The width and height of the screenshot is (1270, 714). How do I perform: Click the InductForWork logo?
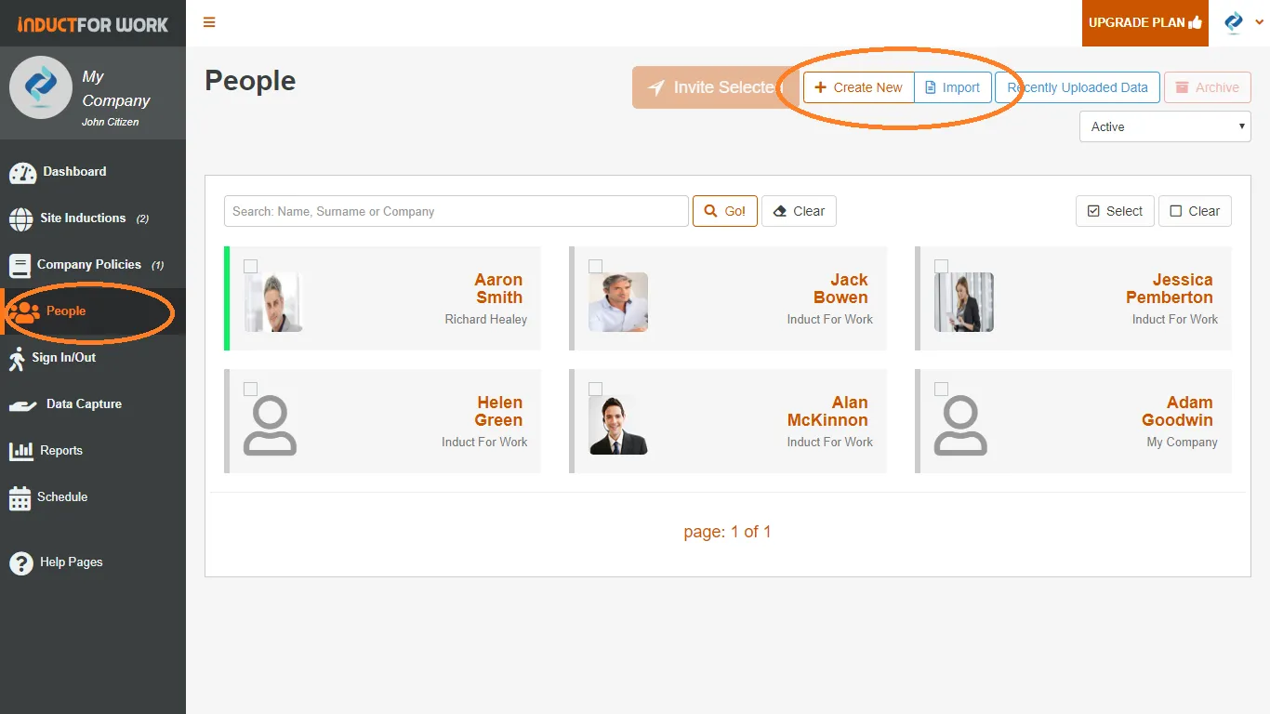tap(93, 24)
